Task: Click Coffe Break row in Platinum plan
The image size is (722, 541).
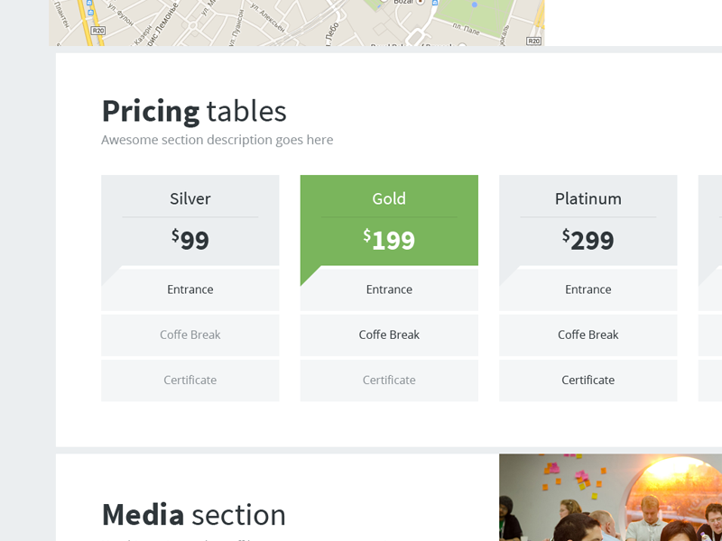Action: point(588,335)
